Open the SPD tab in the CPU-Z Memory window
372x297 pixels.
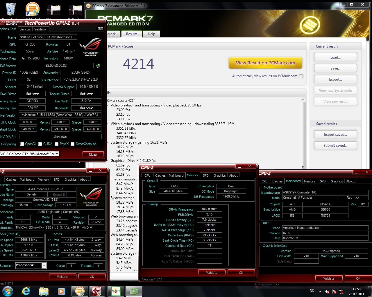(x=205, y=175)
